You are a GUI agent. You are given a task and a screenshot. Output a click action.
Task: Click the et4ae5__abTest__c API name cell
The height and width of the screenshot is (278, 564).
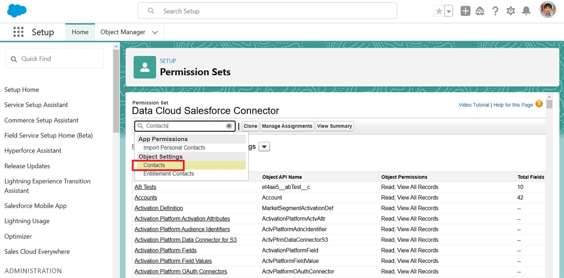(286, 187)
